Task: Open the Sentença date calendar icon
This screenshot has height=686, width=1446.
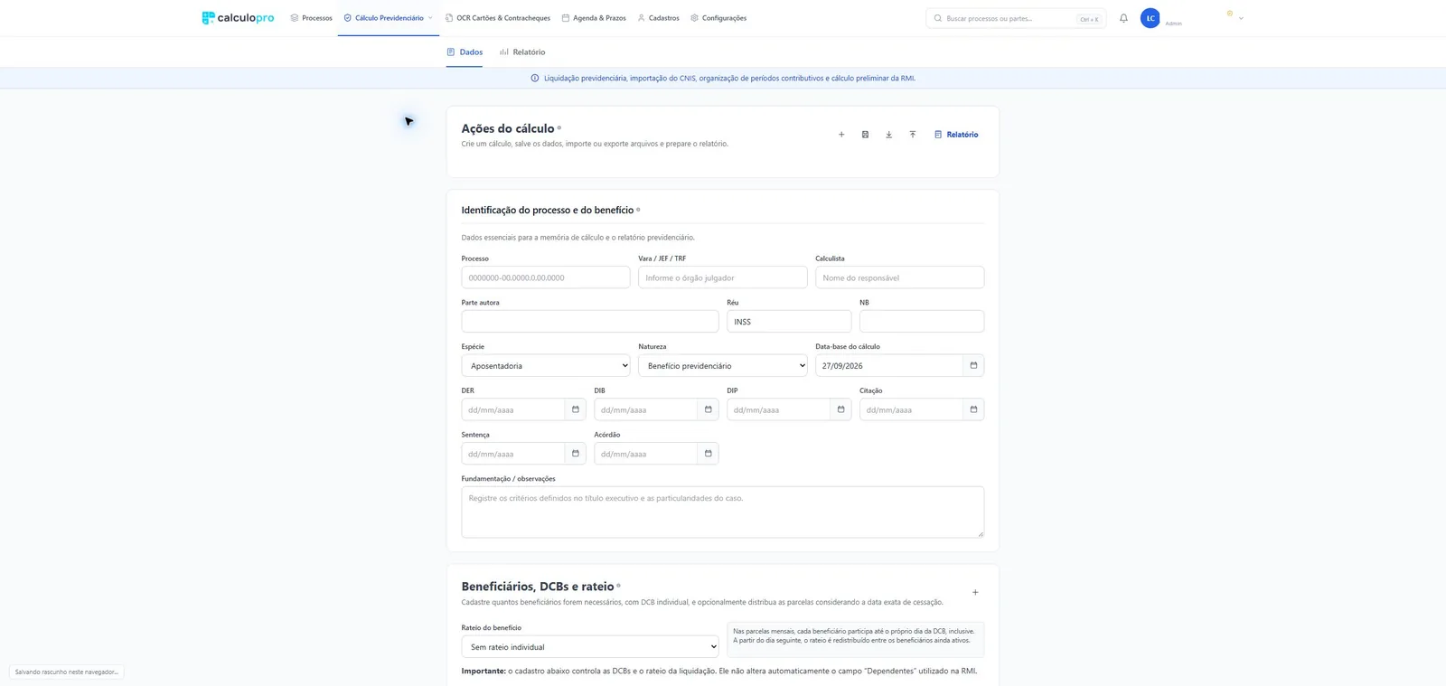Action: 575,454
